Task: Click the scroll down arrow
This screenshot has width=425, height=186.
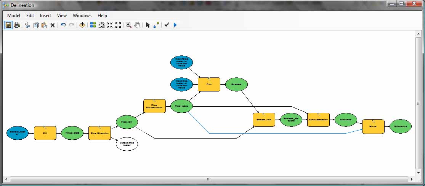Action: pyautogui.click(x=419, y=173)
